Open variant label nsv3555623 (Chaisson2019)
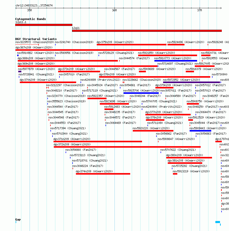The width and height of the screenshot is (229, 231). click(x=66, y=102)
